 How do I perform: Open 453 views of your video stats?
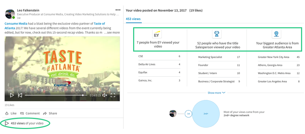point(24,123)
